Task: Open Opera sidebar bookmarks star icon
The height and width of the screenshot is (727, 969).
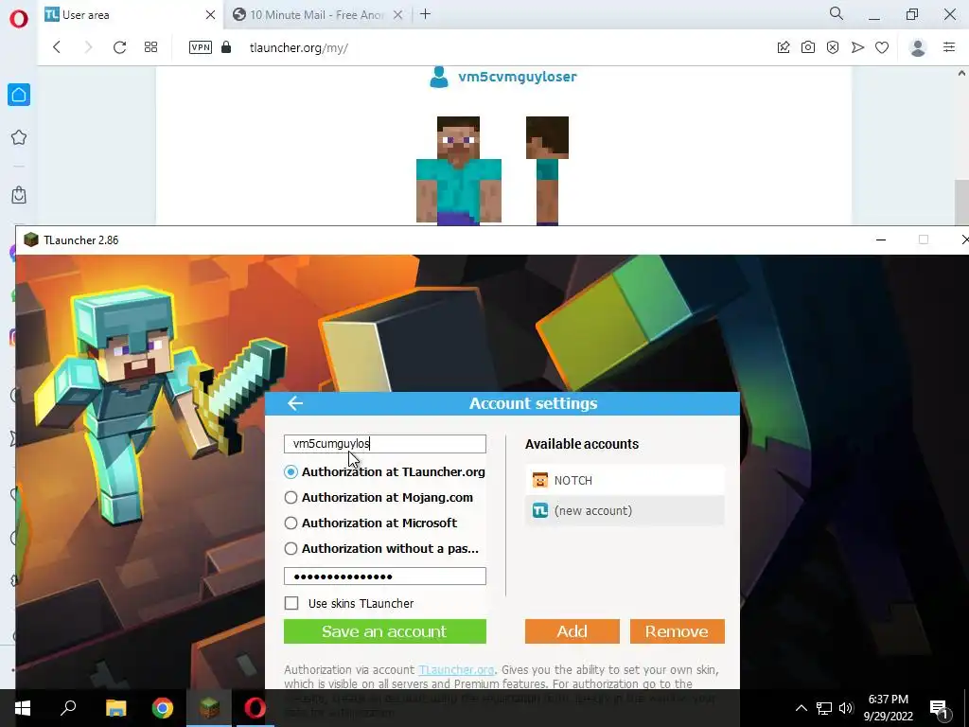Action: click(19, 137)
